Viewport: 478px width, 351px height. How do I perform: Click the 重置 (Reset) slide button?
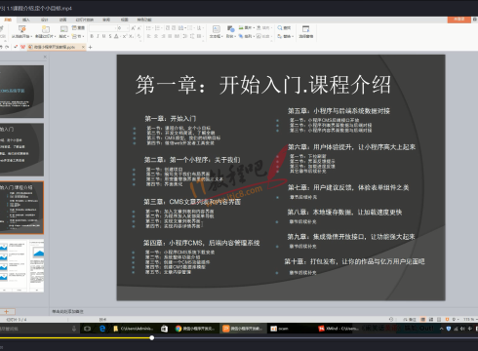[x=78, y=28]
